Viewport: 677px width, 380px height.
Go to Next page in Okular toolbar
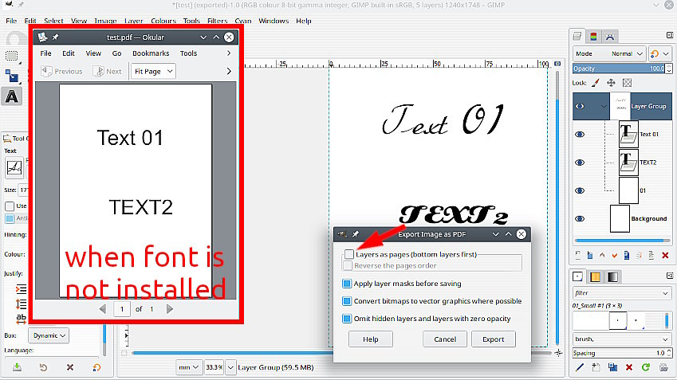point(108,71)
